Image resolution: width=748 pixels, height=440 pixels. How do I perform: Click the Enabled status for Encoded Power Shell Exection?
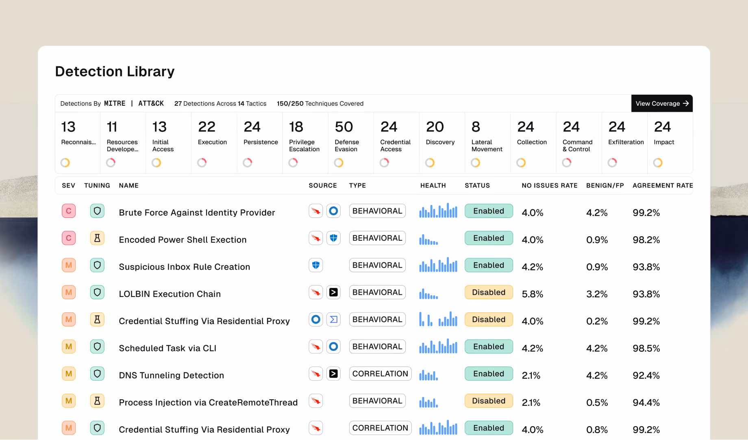tap(489, 238)
